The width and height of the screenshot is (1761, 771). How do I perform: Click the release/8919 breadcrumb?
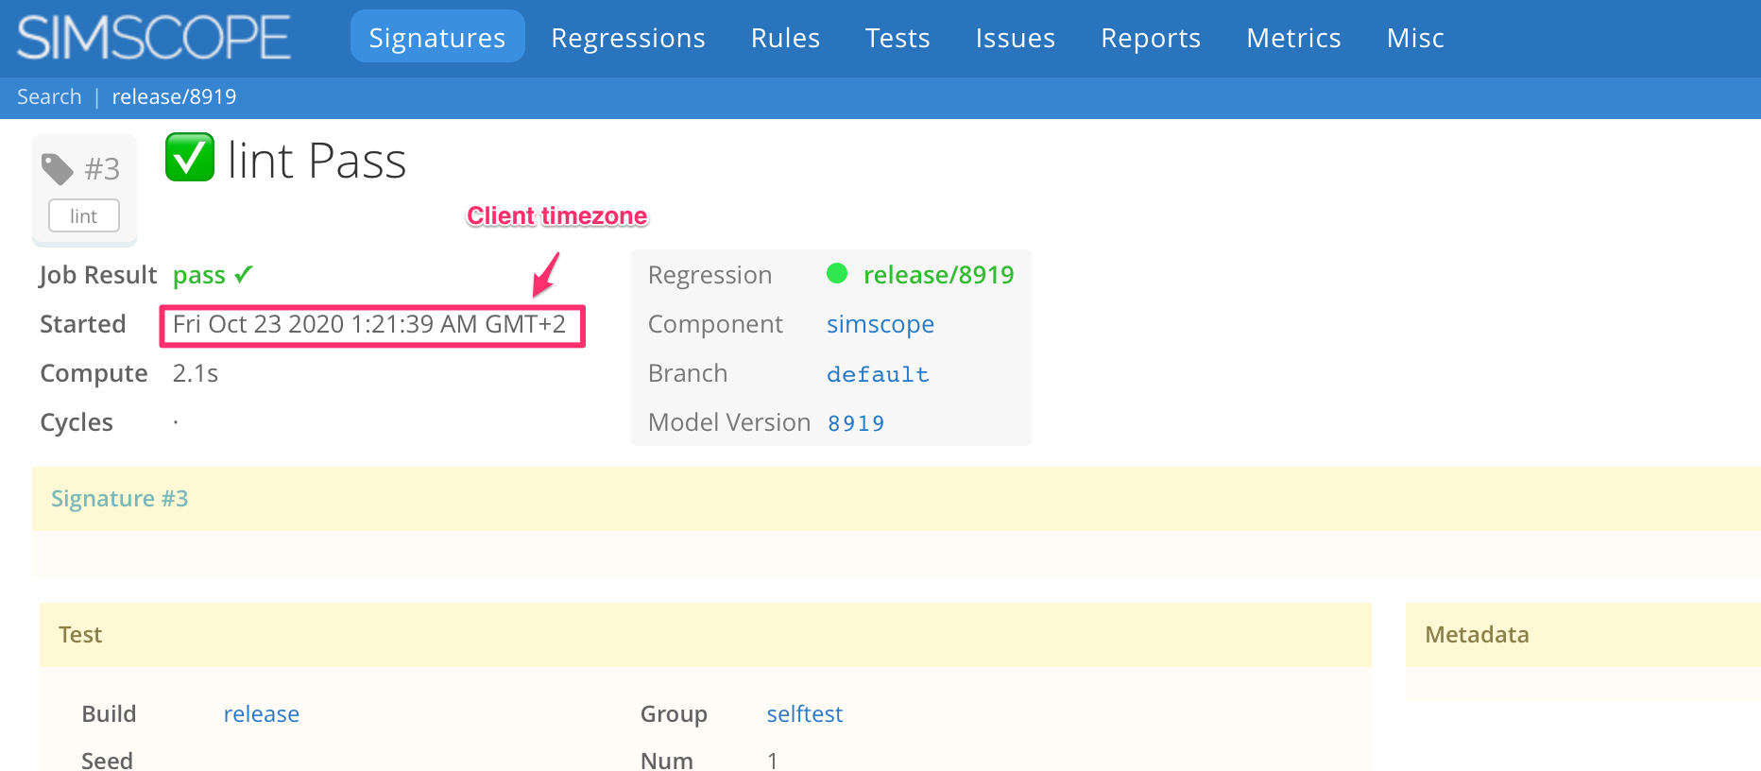(174, 96)
